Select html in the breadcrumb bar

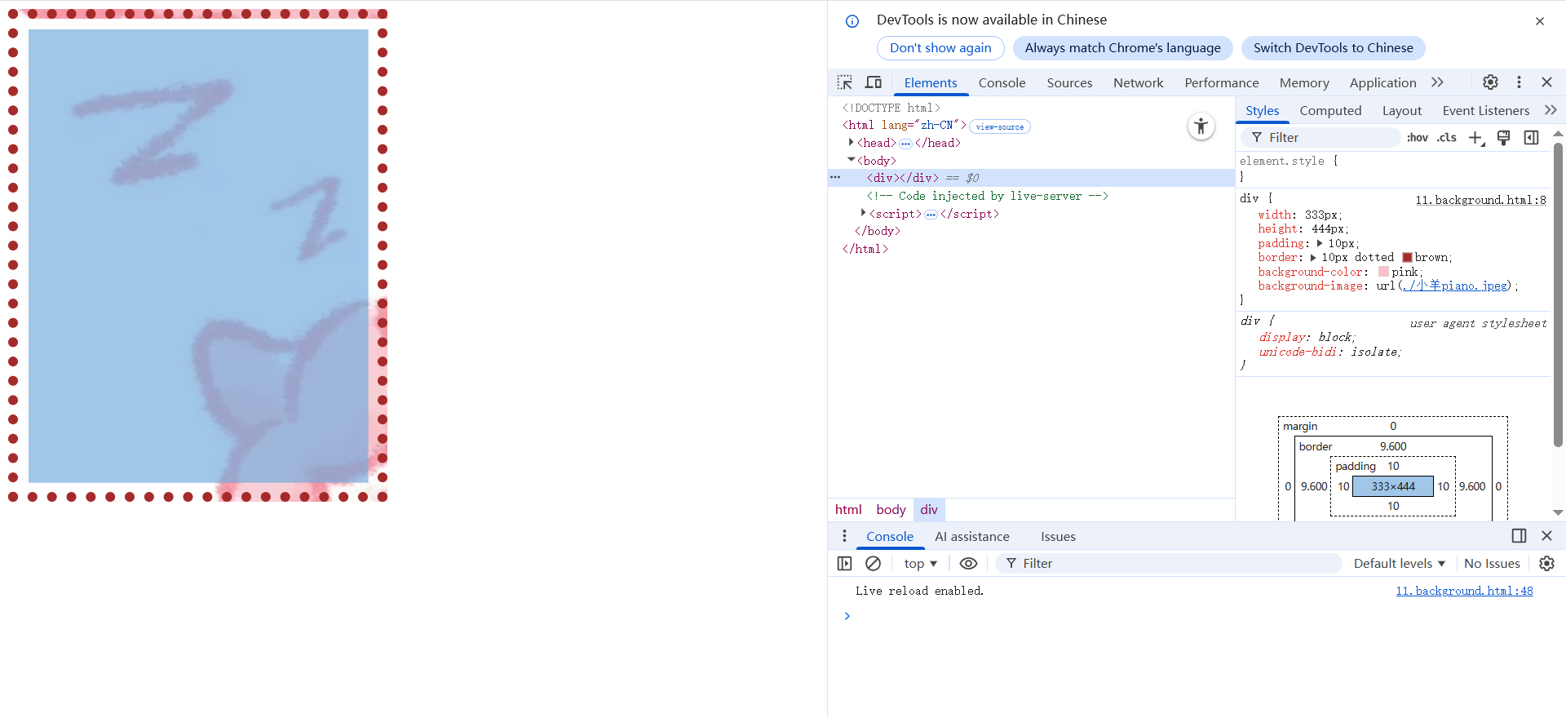848,510
